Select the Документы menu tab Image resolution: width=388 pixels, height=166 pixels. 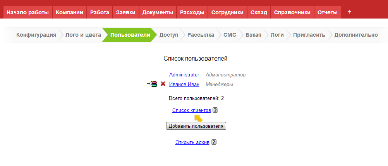click(158, 12)
